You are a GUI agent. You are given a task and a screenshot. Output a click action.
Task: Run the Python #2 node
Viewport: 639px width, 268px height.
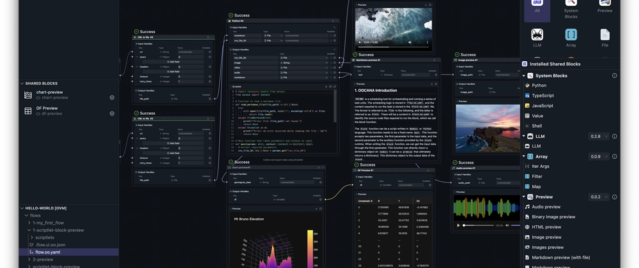tap(333, 21)
